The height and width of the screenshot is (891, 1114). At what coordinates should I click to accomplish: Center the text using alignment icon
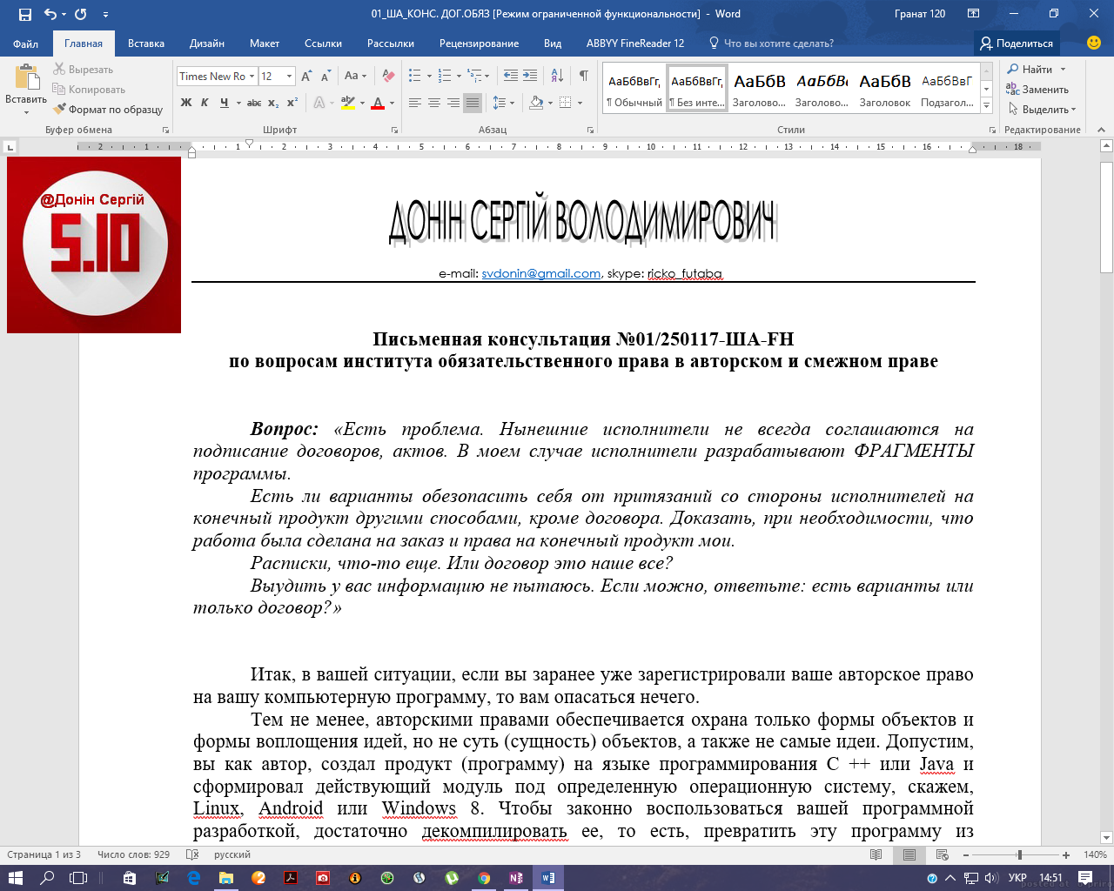coord(434,104)
